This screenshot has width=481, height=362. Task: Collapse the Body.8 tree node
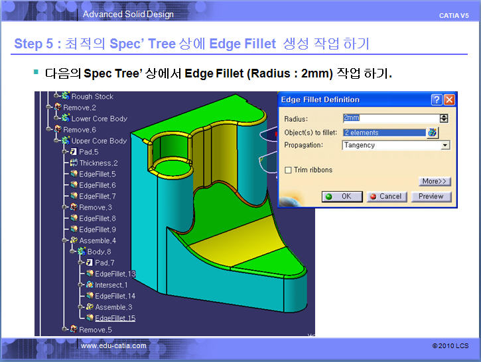(x=73, y=251)
